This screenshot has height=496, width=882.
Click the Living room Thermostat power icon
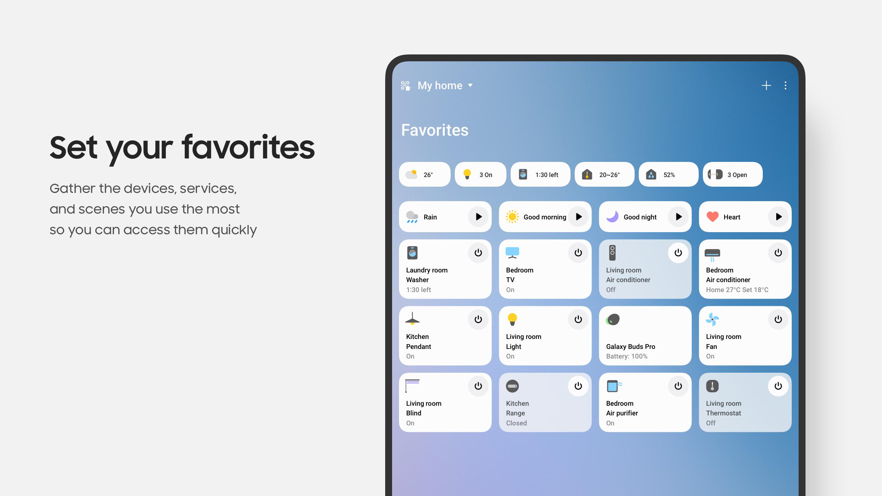tap(778, 386)
